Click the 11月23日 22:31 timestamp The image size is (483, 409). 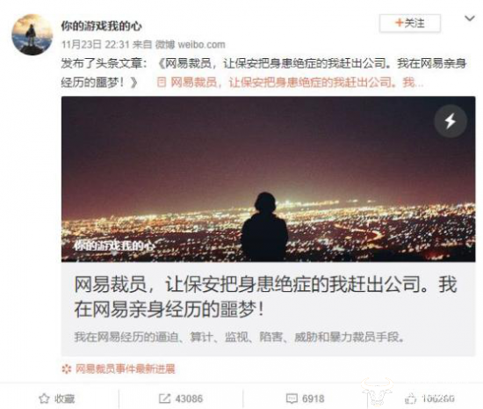pos(95,44)
